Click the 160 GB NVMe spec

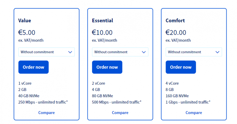[x=177, y=96]
